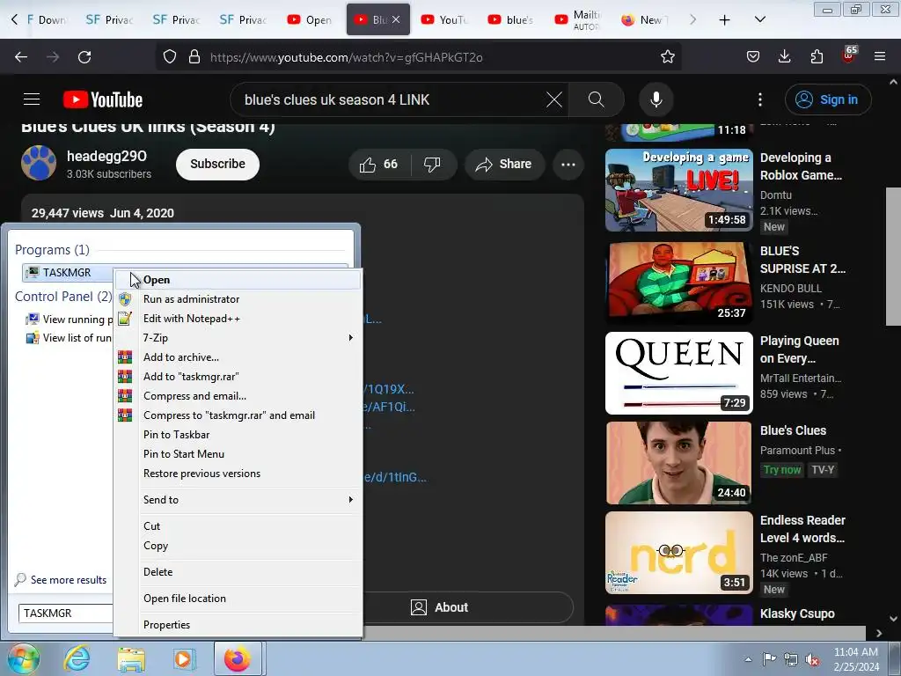This screenshot has width=901, height=676.
Task: Bookmark page with star icon
Action: click(x=668, y=57)
